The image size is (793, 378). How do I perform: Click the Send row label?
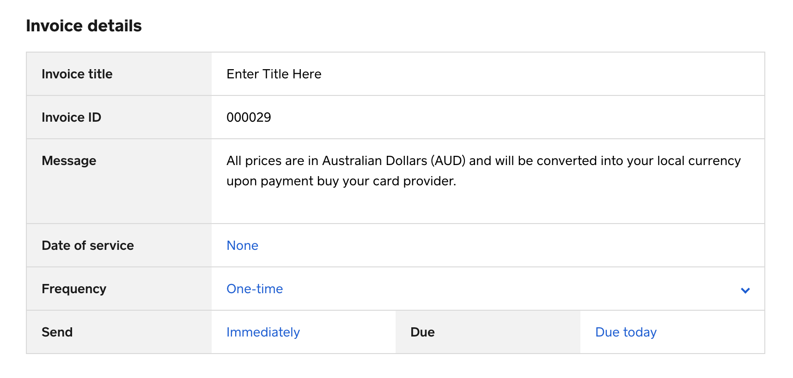coord(57,332)
